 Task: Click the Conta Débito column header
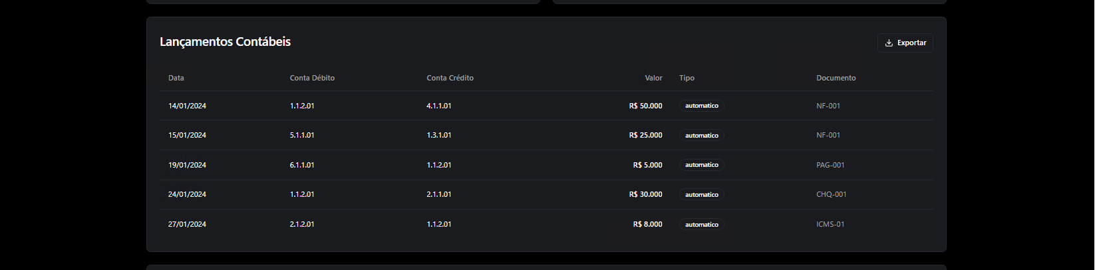point(312,78)
